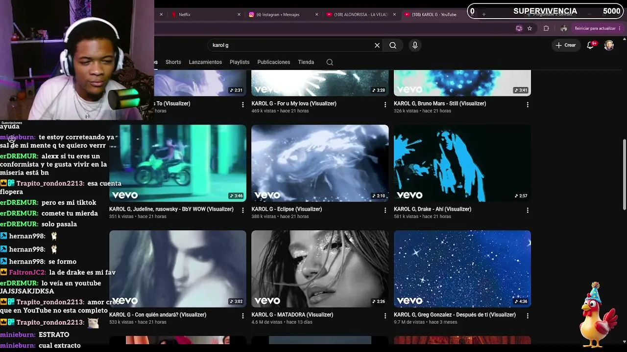The height and width of the screenshot is (352, 627).
Task: Open the For u My lova (Visualizer) title
Action: (x=294, y=104)
